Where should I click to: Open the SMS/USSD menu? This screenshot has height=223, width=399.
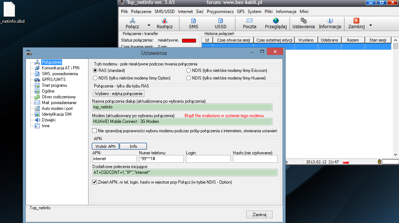pyautogui.click(x=165, y=12)
